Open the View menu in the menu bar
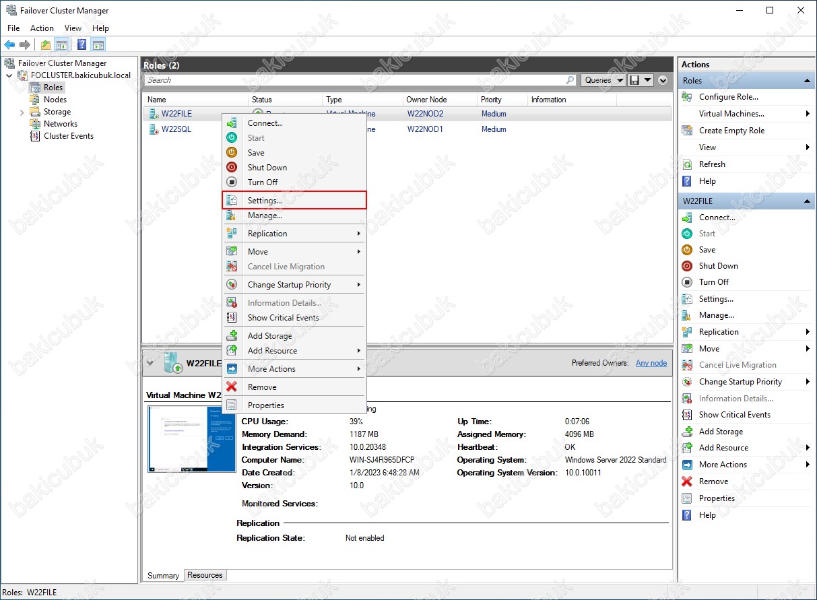This screenshot has height=600, width=817. pyautogui.click(x=73, y=28)
